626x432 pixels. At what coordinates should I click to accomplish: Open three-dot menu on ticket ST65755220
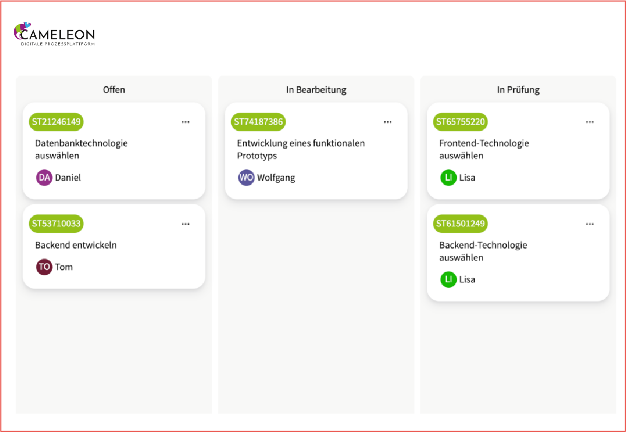coord(590,122)
